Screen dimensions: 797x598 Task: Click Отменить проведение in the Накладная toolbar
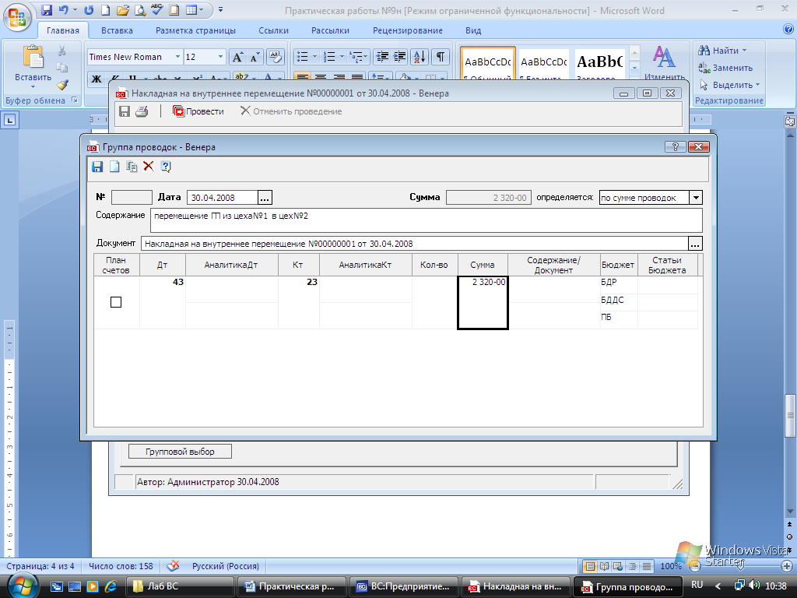tap(291, 111)
